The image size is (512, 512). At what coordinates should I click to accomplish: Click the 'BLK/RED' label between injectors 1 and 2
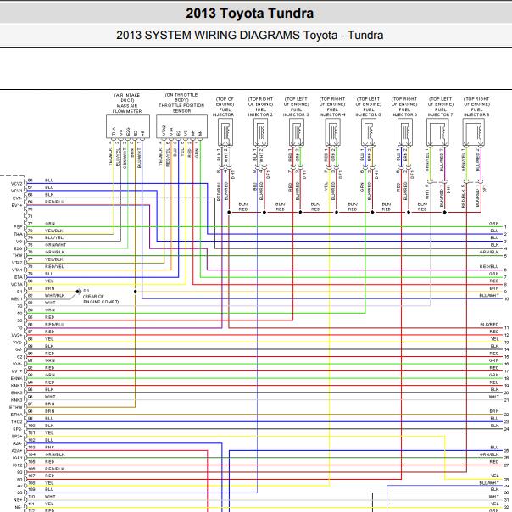point(243,206)
